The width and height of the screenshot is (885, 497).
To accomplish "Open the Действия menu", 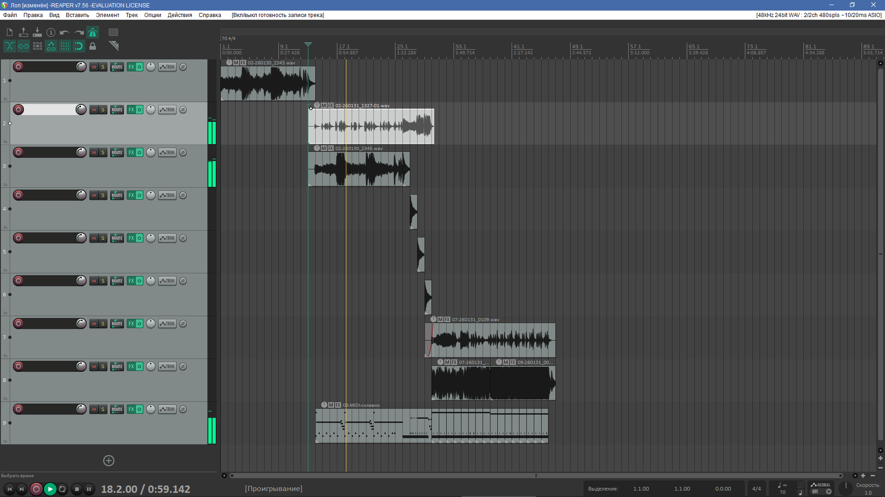I will tap(179, 15).
